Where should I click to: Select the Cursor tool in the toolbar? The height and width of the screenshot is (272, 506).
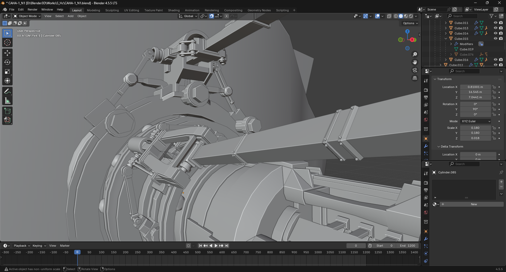click(7, 42)
